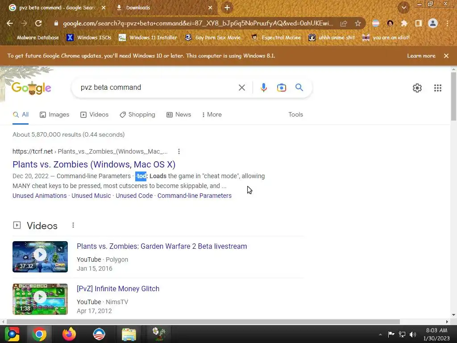Open the Windows ISOs bookmark
Screen dimensions: 457x343
[x=89, y=38]
